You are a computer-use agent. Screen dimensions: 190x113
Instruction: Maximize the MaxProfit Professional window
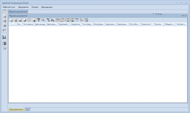[x=181, y=3]
